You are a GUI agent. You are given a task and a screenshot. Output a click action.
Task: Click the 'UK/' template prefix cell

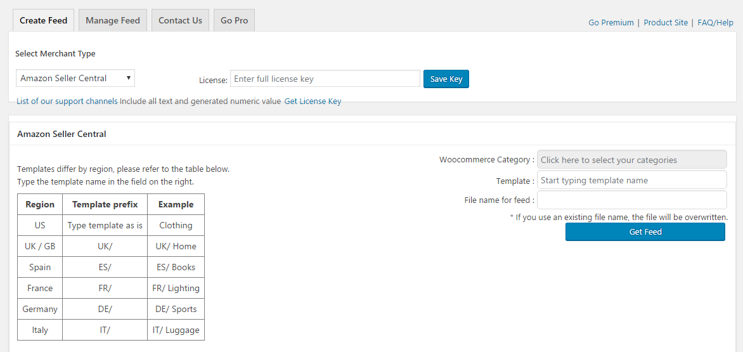pos(105,246)
